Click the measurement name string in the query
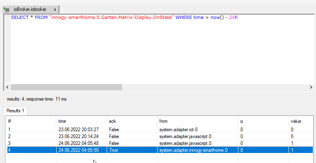The width and height of the screenshot is (316, 163). click(x=112, y=17)
